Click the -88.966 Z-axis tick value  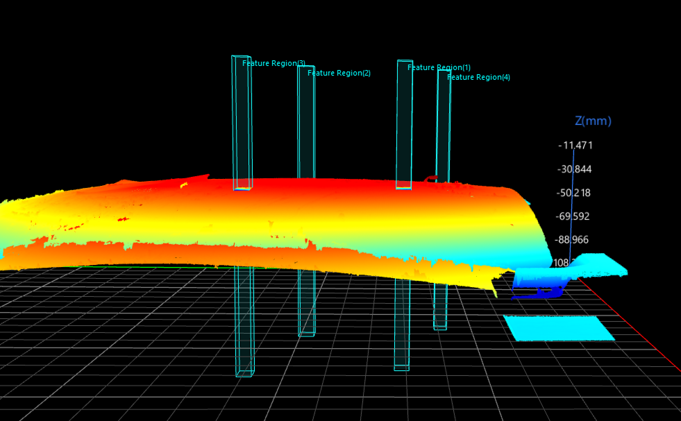click(573, 240)
